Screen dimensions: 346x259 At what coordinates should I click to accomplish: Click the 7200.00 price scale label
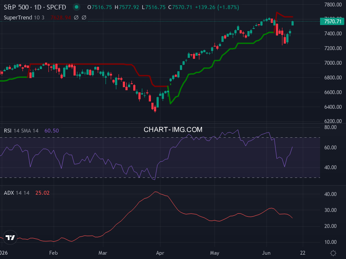coord(333,48)
